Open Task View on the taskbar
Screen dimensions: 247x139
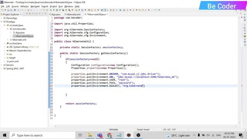(80, 135)
